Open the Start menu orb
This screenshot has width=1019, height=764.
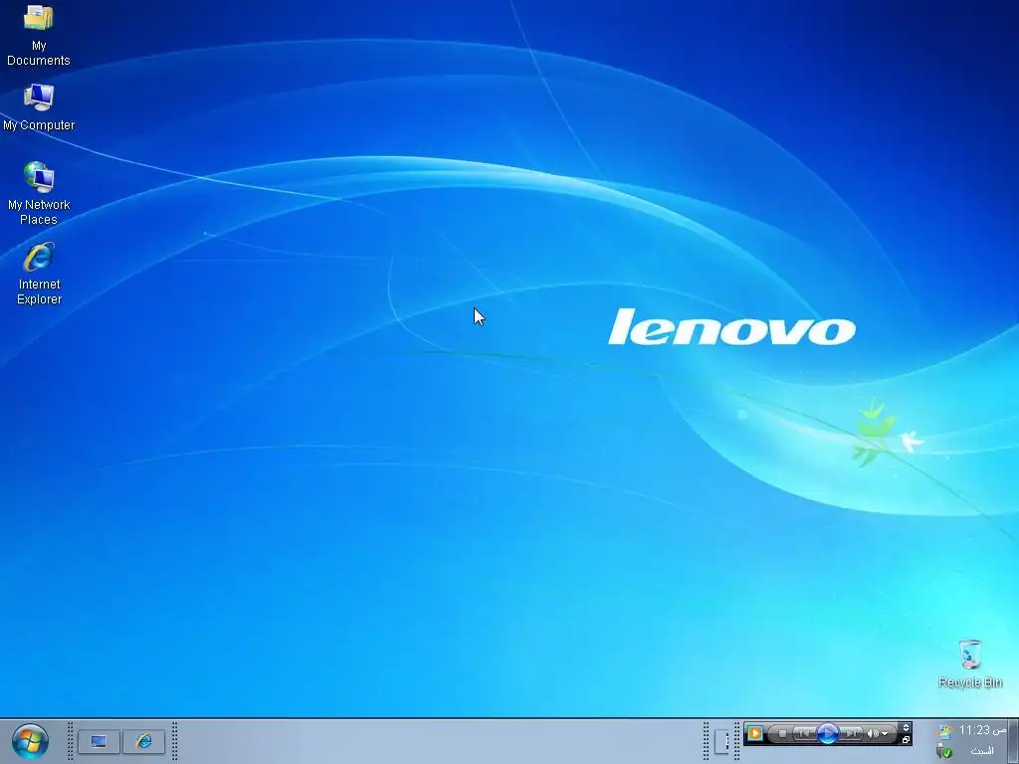click(x=30, y=742)
